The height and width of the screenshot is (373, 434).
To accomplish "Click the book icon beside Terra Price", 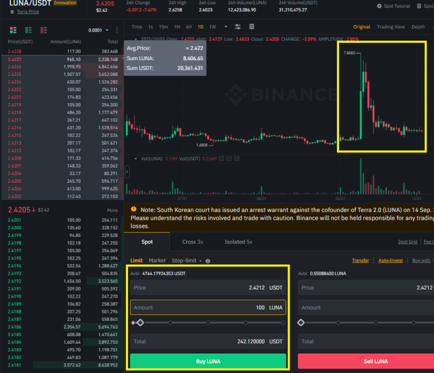I will (12, 11).
